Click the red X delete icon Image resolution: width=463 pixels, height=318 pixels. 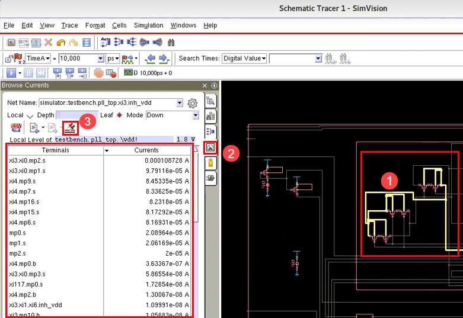coord(48,43)
